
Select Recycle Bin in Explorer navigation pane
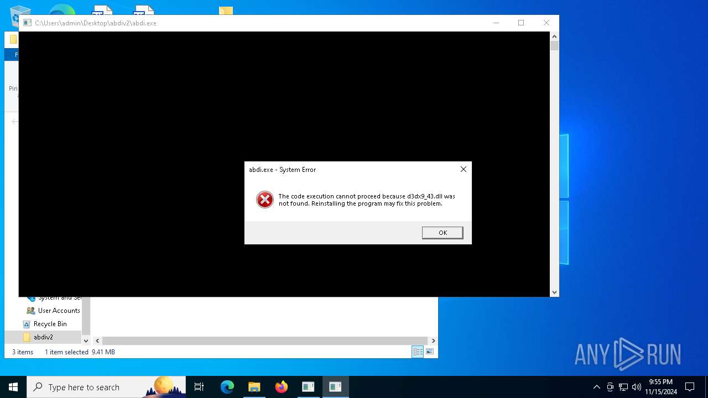[x=50, y=324]
